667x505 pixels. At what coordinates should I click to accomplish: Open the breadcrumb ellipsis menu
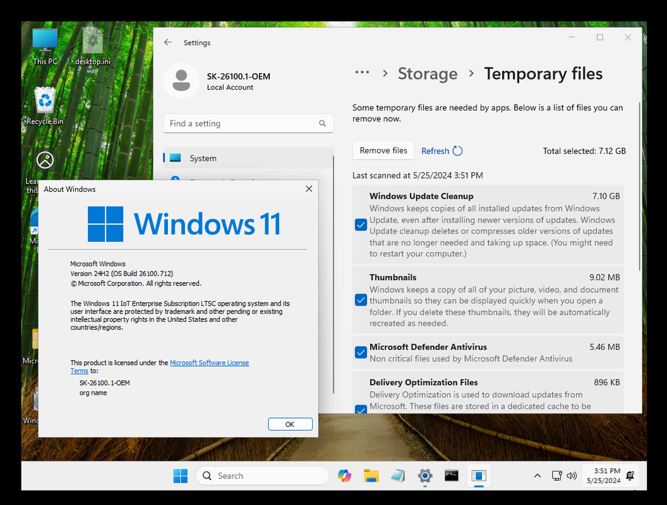[x=362, y=73]
